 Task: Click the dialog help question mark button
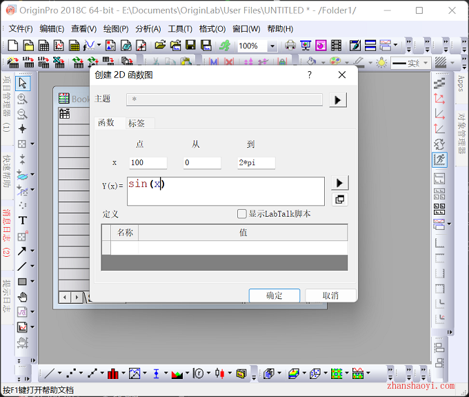pyautogui.click(x=310, y=75)
